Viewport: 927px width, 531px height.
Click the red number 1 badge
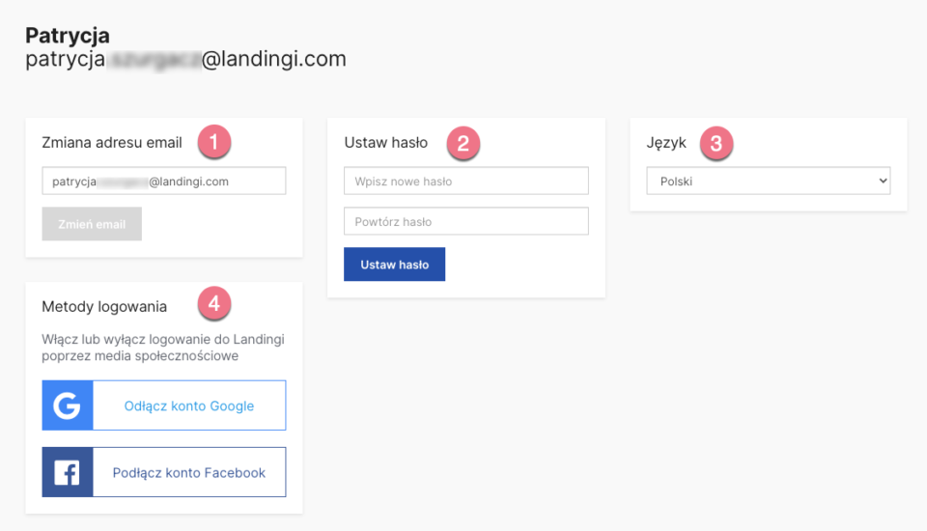click(214, 142)
